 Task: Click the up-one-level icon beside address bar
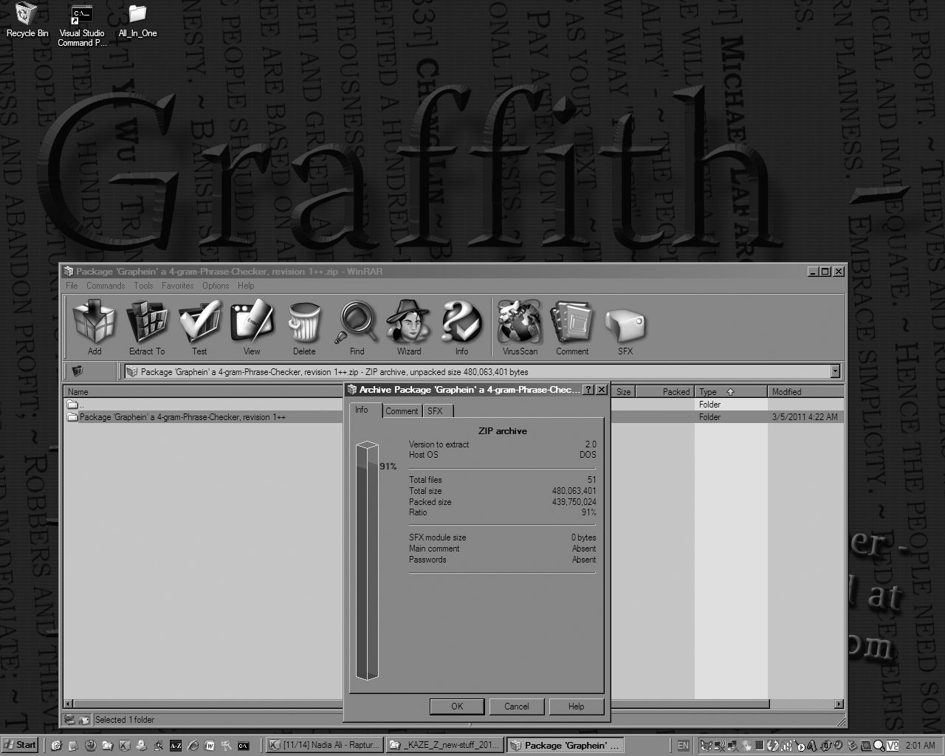pos(78,371)
